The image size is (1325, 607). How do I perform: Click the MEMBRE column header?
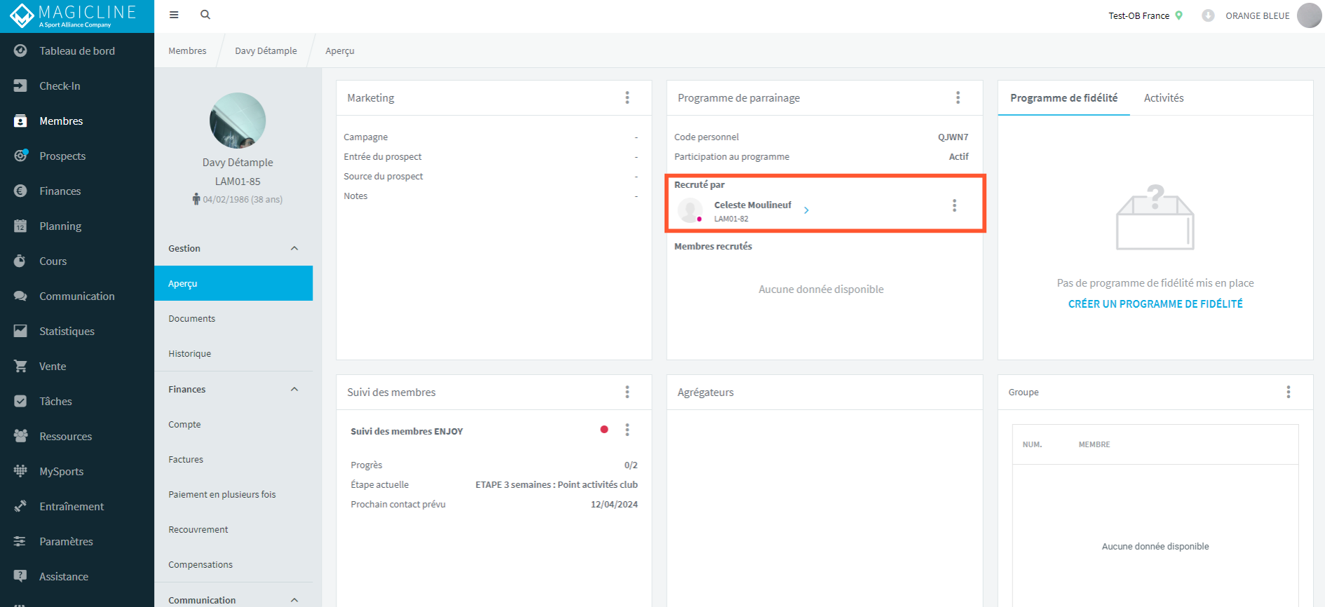(1094, 444)
